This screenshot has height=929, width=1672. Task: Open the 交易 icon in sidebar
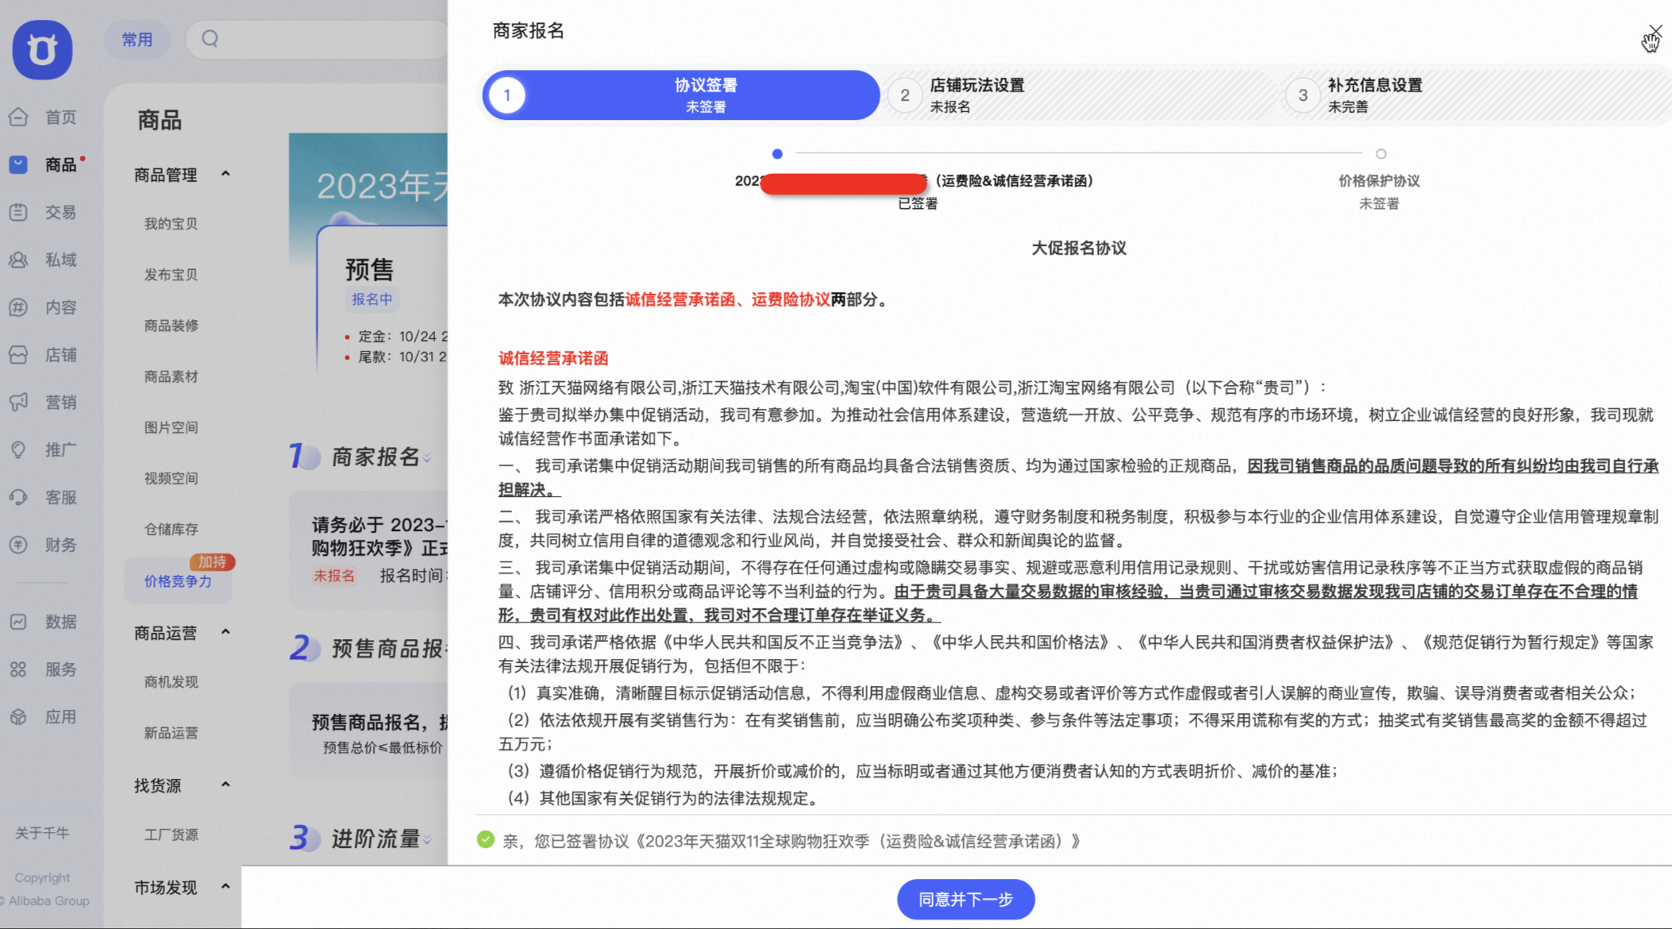(19, 212)
